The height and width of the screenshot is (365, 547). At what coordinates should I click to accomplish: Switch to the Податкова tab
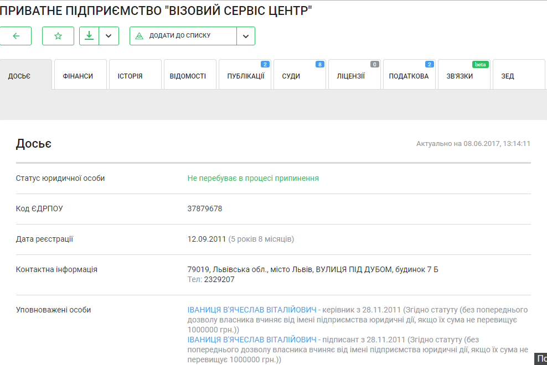point(409,76)
